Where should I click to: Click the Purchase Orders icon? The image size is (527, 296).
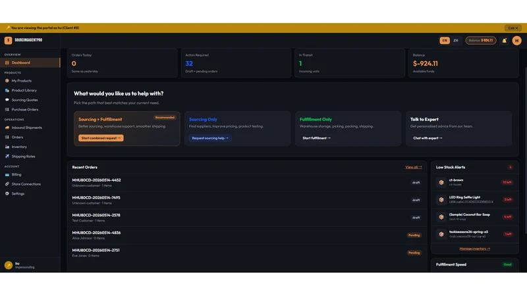pos(7,109)
